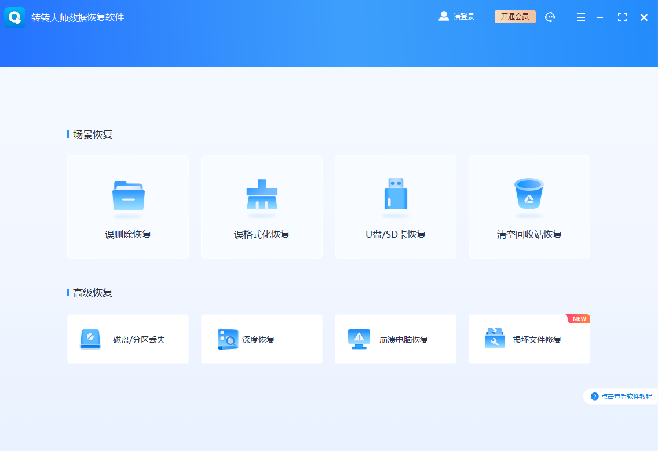Click the 清空回收站恢复 recycle bin icon
The image size is (658, 451).
click(x=529, y=196)
